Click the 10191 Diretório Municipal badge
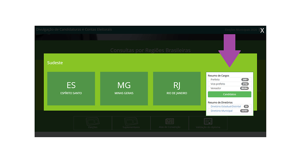This screenshot has height=167, width=301. [x=244, y=111]
